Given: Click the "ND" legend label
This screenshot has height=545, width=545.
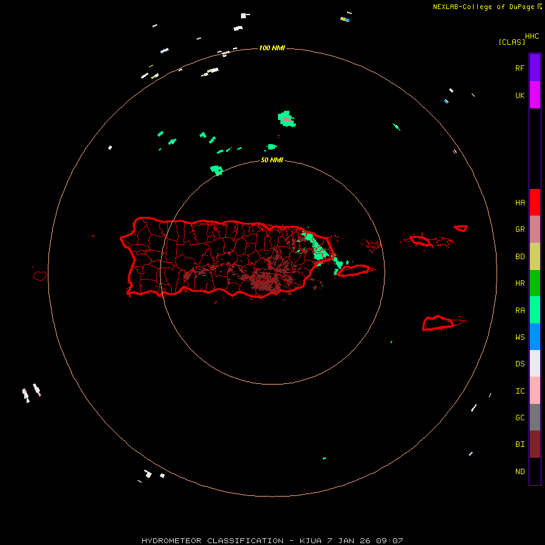Looking at the screenshot, I should (520, 472).
